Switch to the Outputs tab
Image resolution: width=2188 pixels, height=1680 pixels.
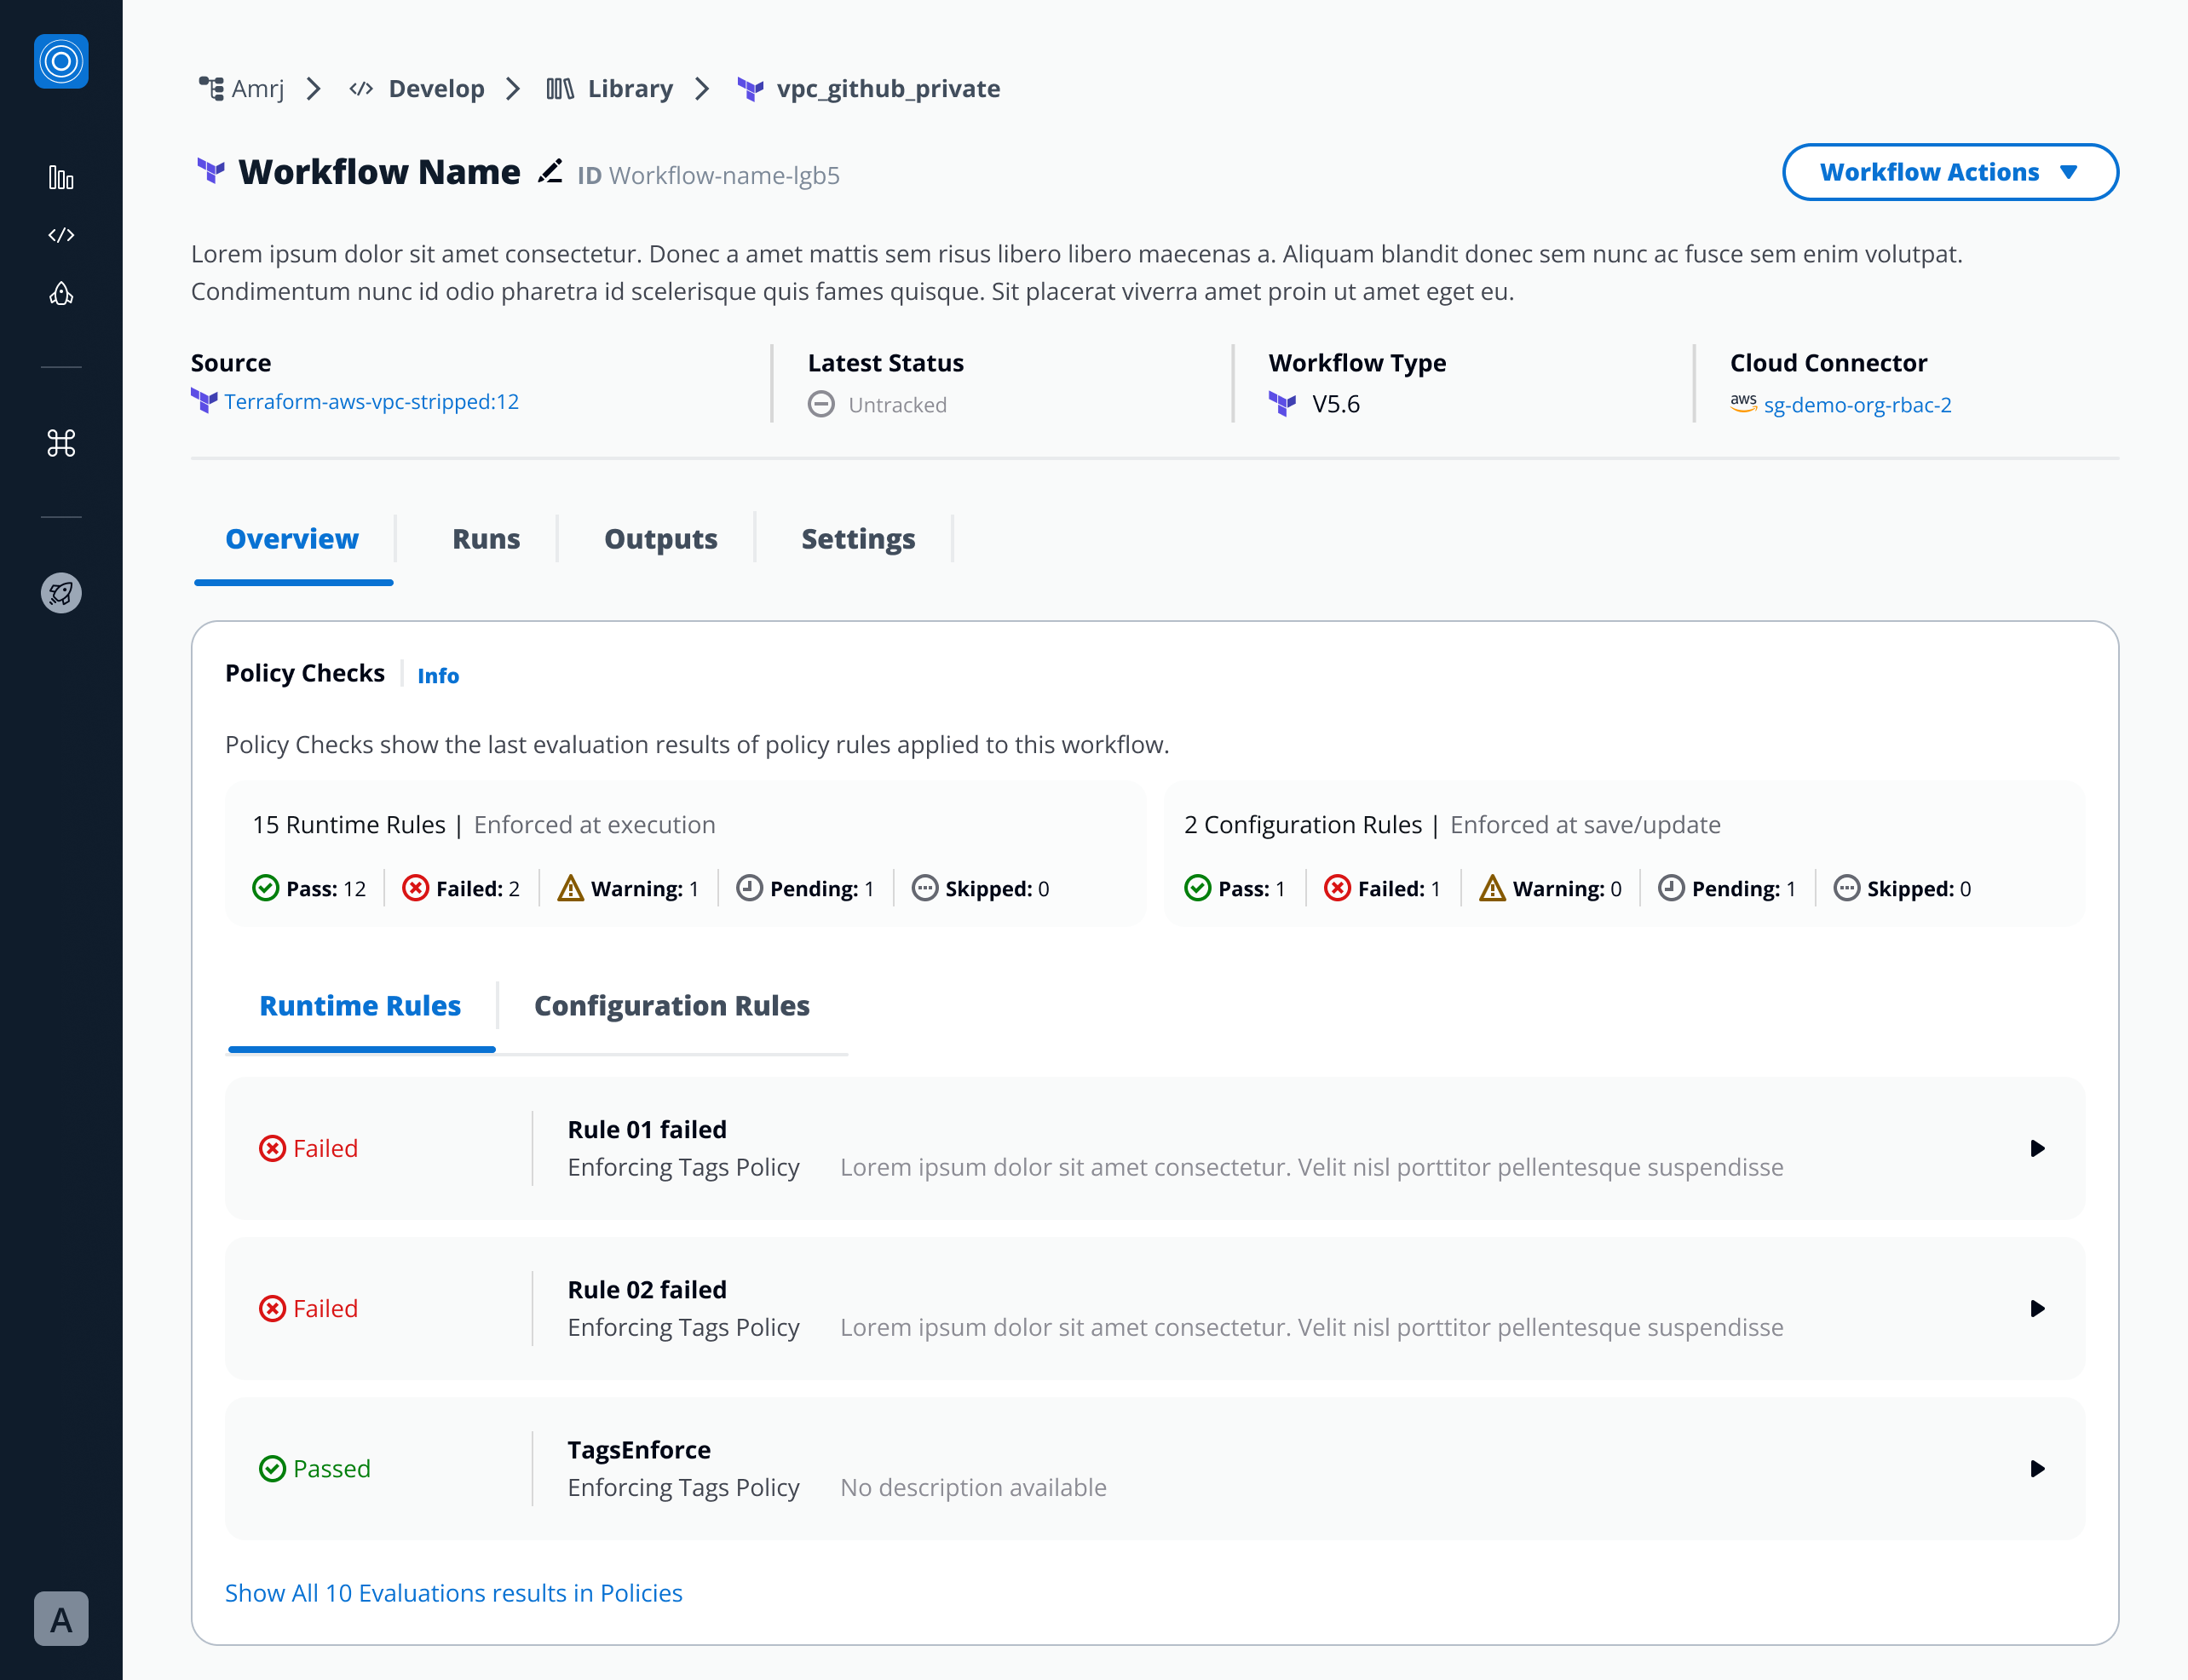tap(660, 539)
